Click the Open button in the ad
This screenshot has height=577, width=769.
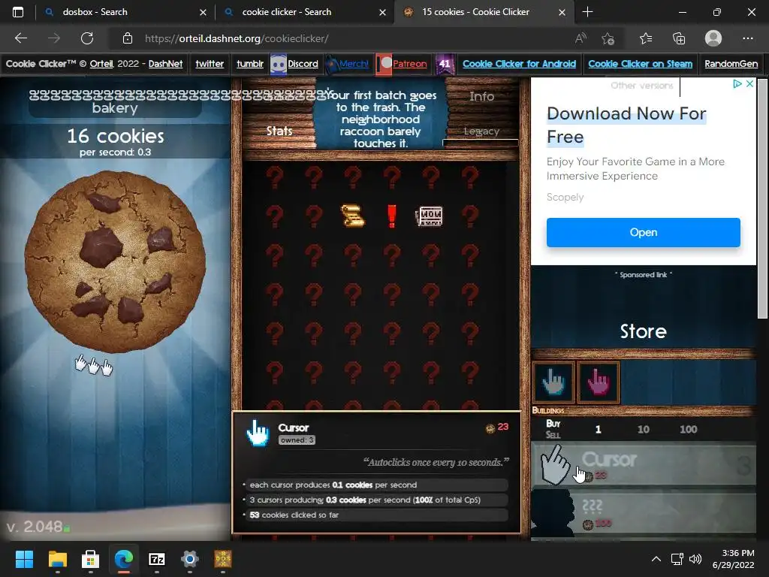click(x=644, y=233)
